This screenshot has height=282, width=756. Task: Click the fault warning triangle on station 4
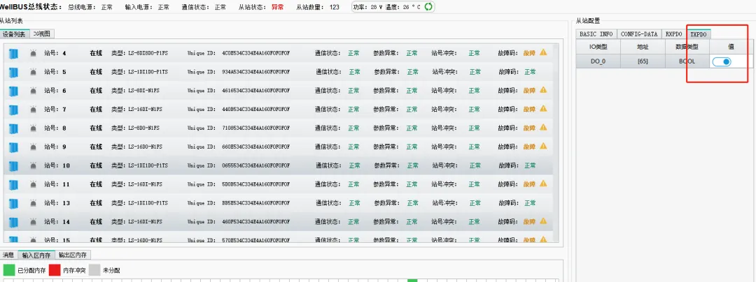pos(543,52)
